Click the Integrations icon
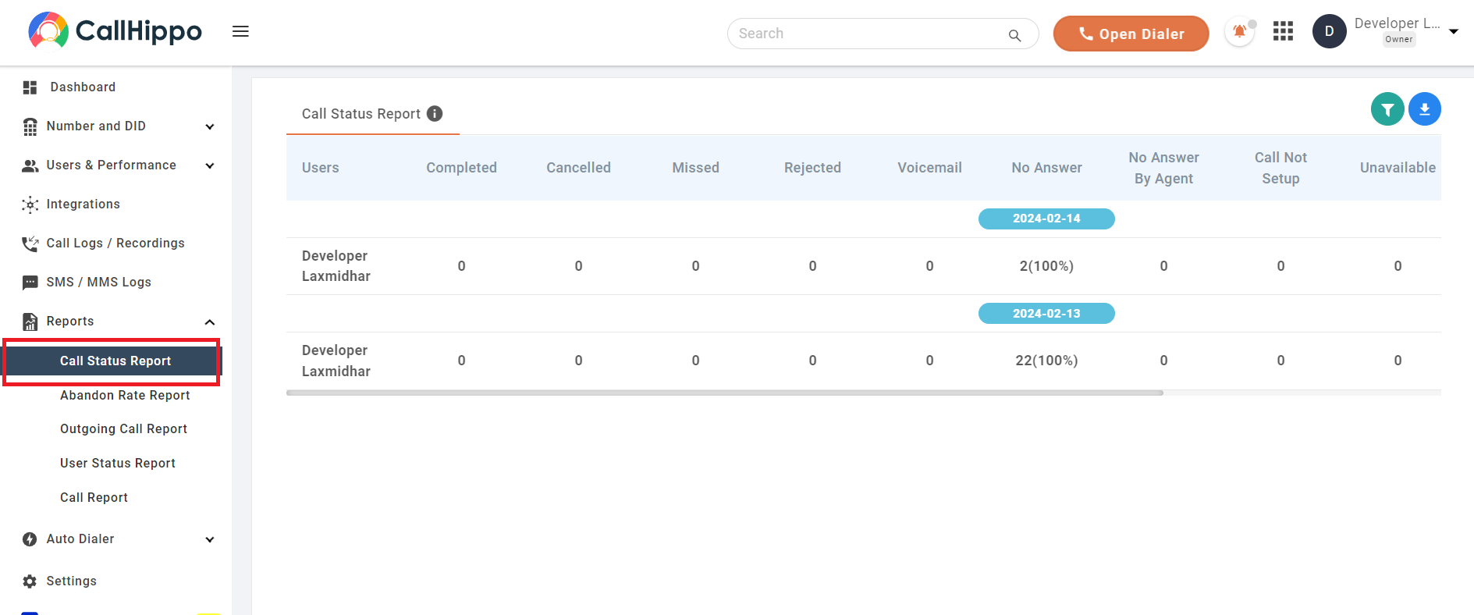1474x615 pixels. point(30,204)
